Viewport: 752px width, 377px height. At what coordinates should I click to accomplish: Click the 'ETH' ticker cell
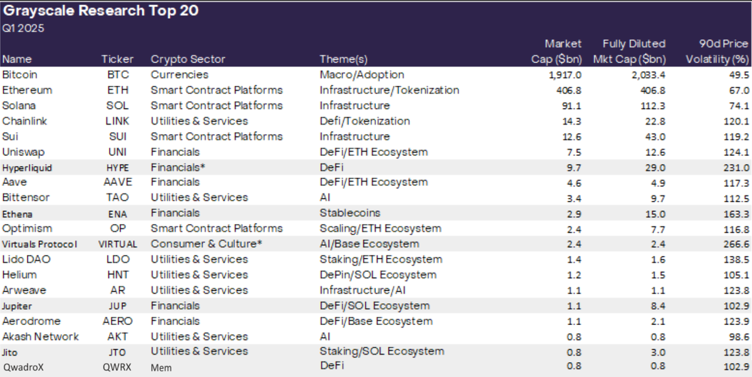click(118, 90)
